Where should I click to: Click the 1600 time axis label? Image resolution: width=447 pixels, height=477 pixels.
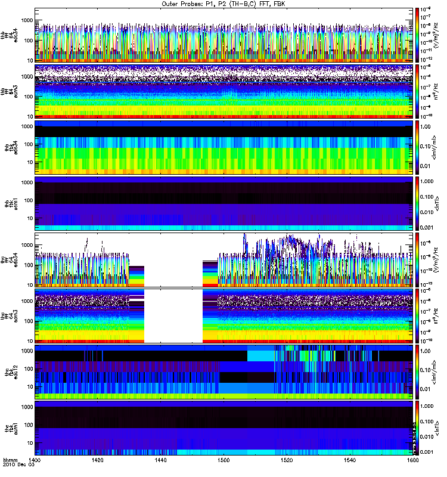(x=412, y=460)
